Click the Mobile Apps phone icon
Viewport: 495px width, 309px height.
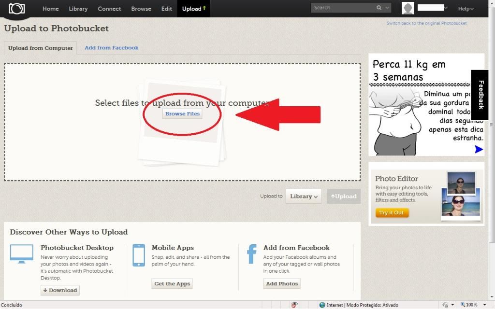(139, 255)
